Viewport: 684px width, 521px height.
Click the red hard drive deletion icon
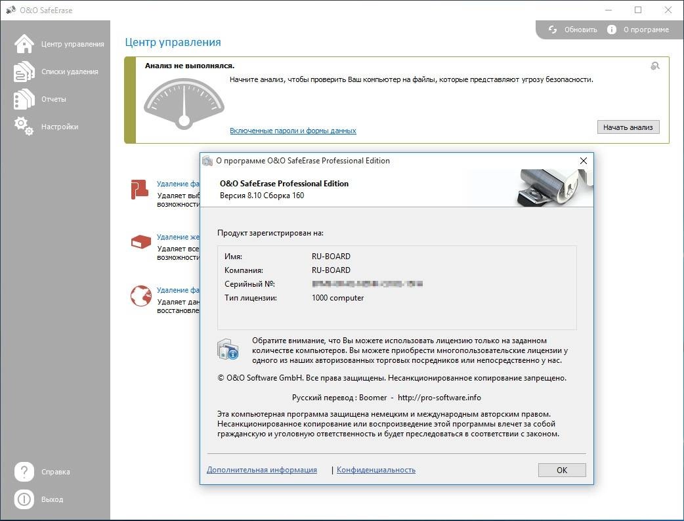tap(141, 242)
